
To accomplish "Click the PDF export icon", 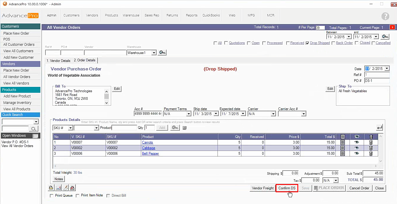I will [73, 188].
